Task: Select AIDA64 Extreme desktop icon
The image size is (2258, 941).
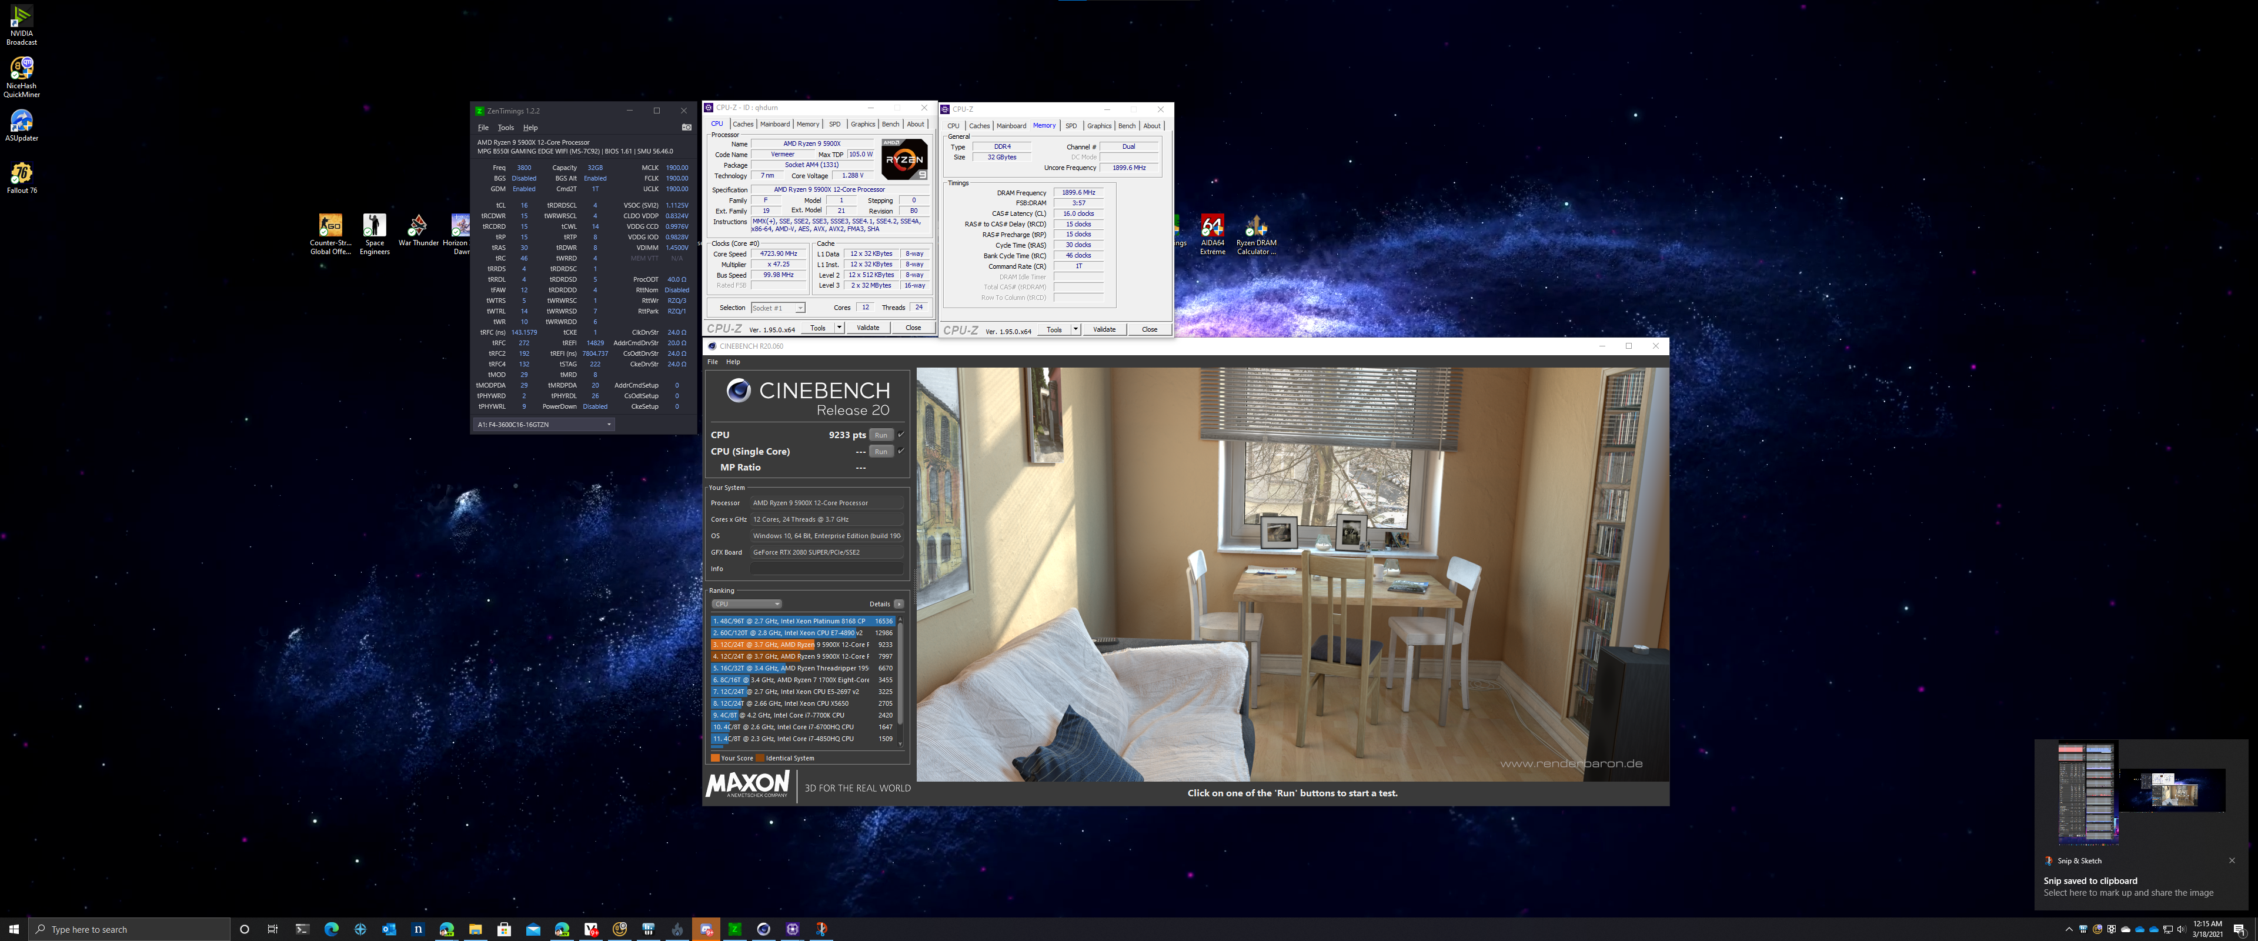Action: point(1212,234)
